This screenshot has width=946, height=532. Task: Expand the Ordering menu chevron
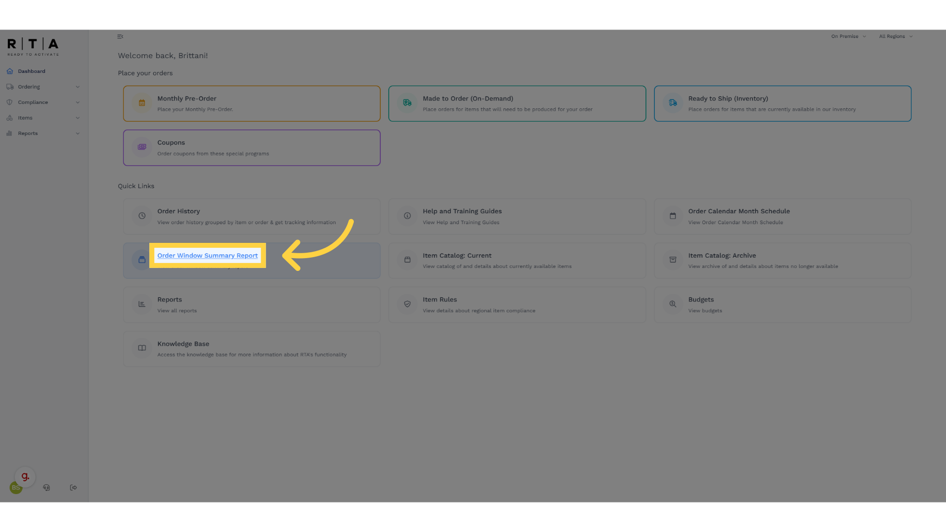[77, 87]
